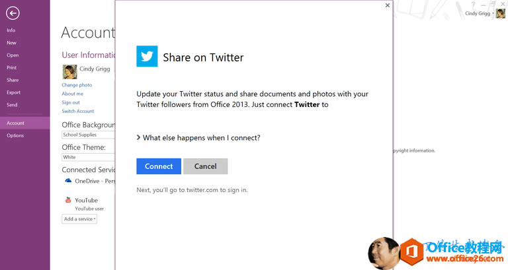Click the Change photo link
Screen dimensions: 508x270
(77, 85)
